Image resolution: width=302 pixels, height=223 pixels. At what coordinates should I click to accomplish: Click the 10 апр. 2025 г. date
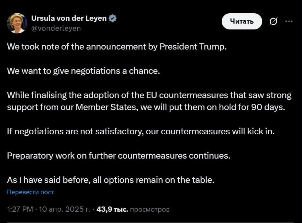coord(64,209)
